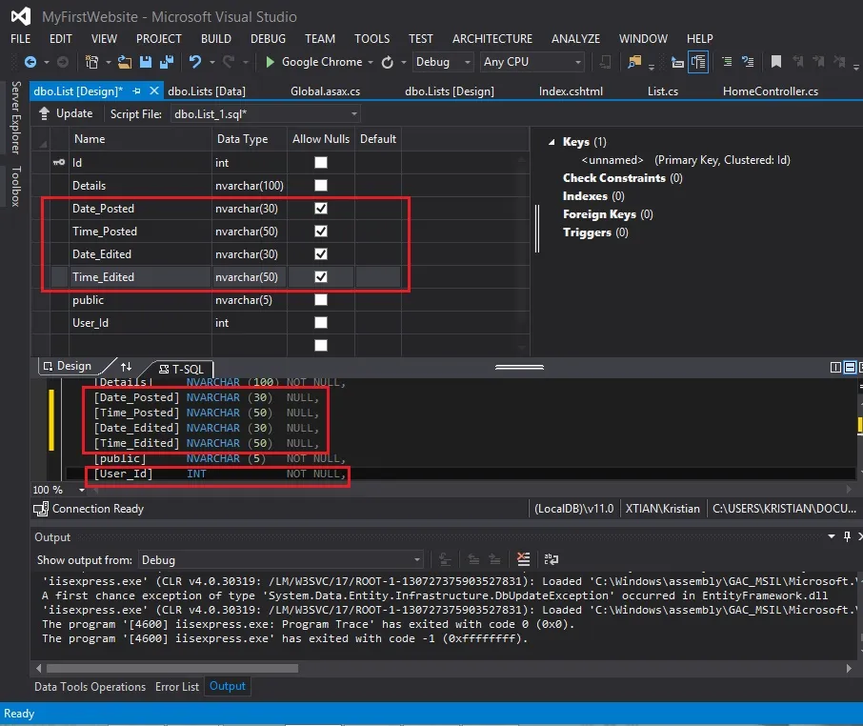Viewport: 863px width, 726px height.
Task: Click the decrease indent toolbar icon
Action: [x=677, y=63]
